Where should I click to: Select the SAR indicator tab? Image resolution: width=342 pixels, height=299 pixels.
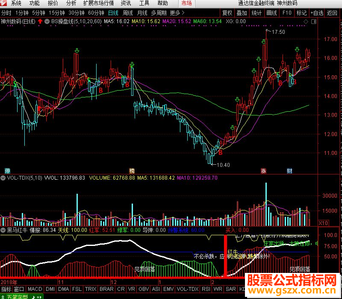(231, 289)
